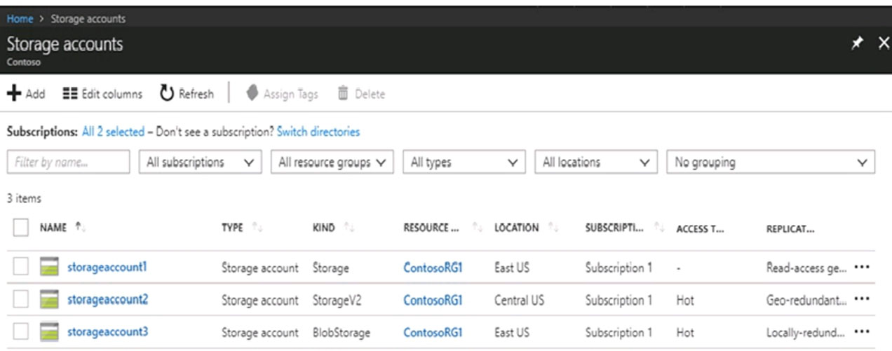Click East US cell of storageaccount3

coord(512,332)
